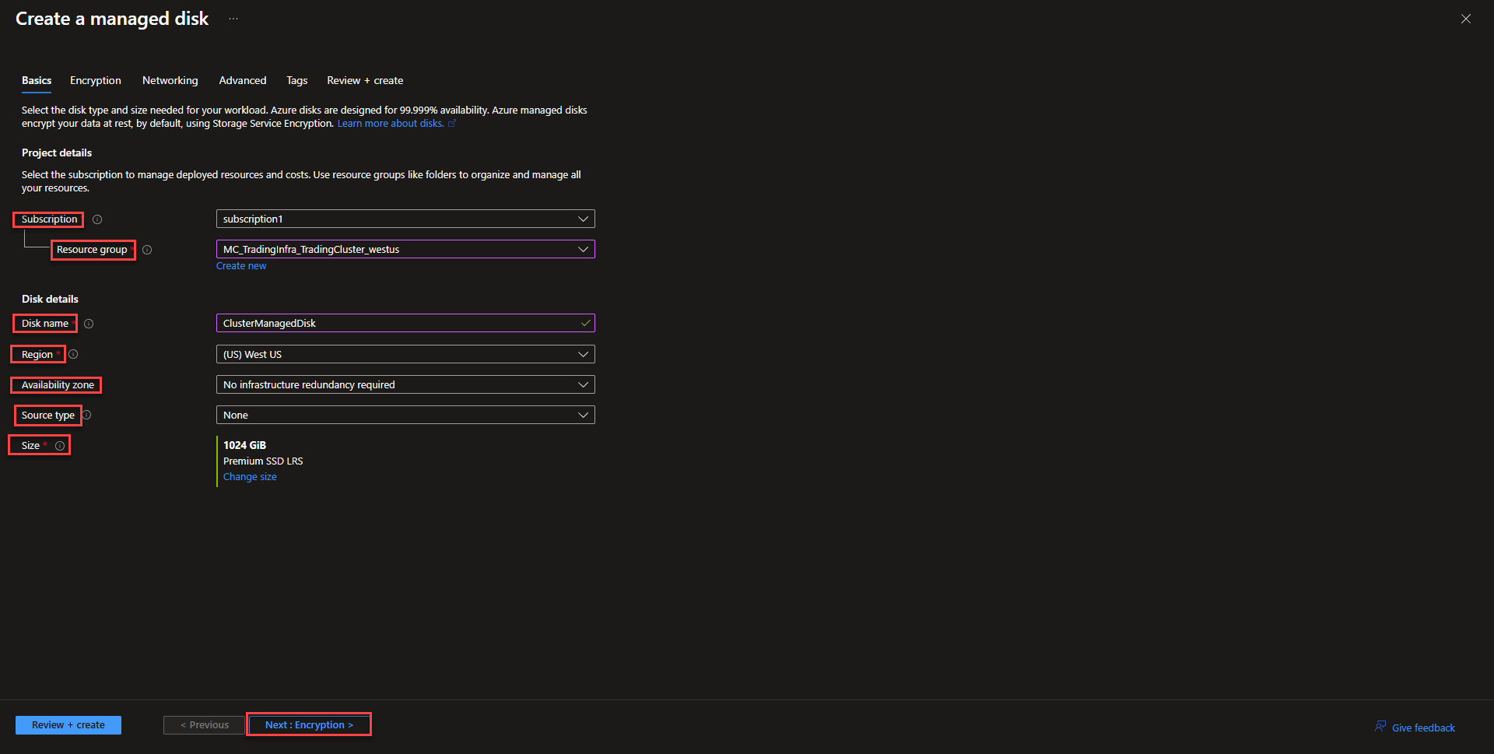Click the info icon next to Subscription
The image size is (1494, 754).
97,219
